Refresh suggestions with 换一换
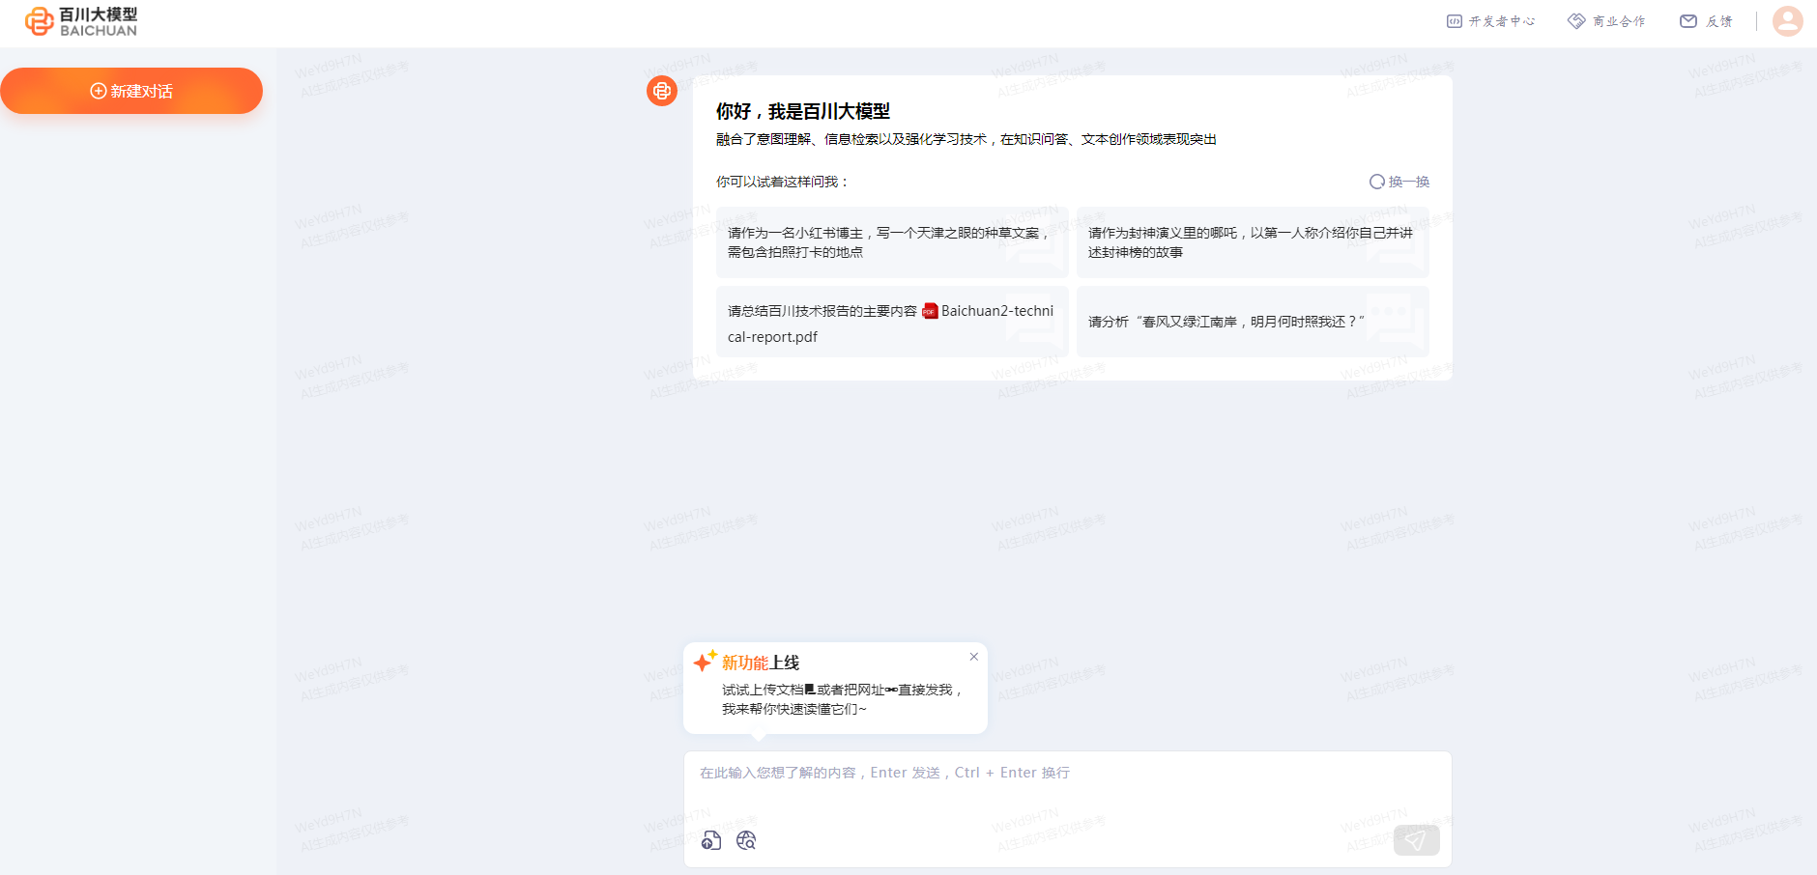 click(x=1399, y=182)
